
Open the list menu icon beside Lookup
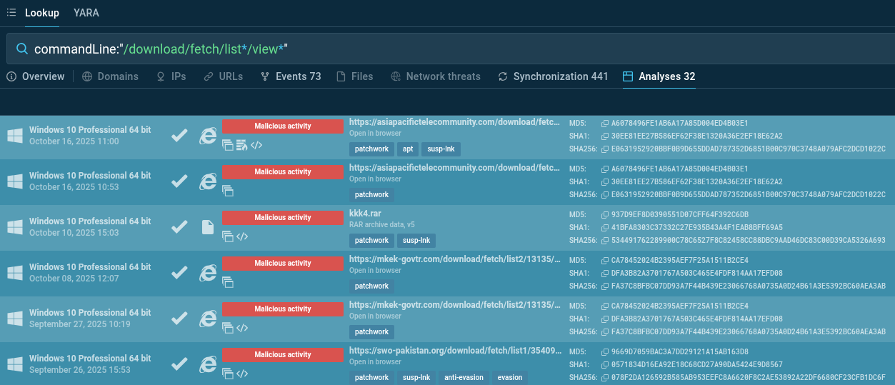pos(11,12)
